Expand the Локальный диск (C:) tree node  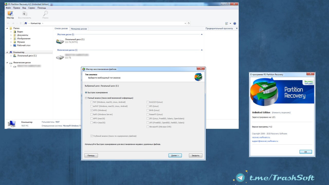pos(11,56)
